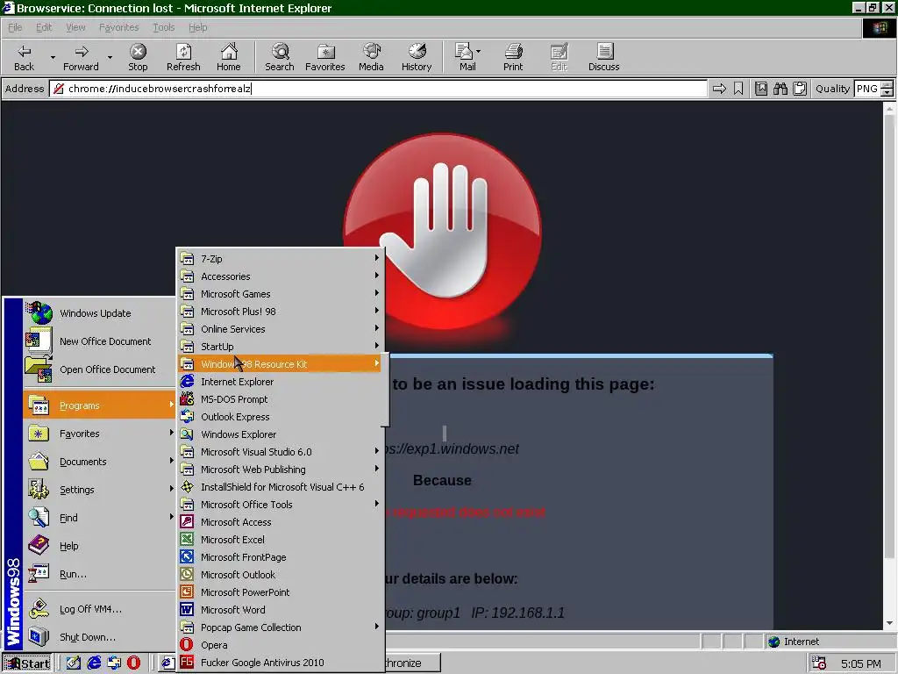The image size is (898, 674).
Task: Launch Microsoft Excel
Action: point(280,540)
